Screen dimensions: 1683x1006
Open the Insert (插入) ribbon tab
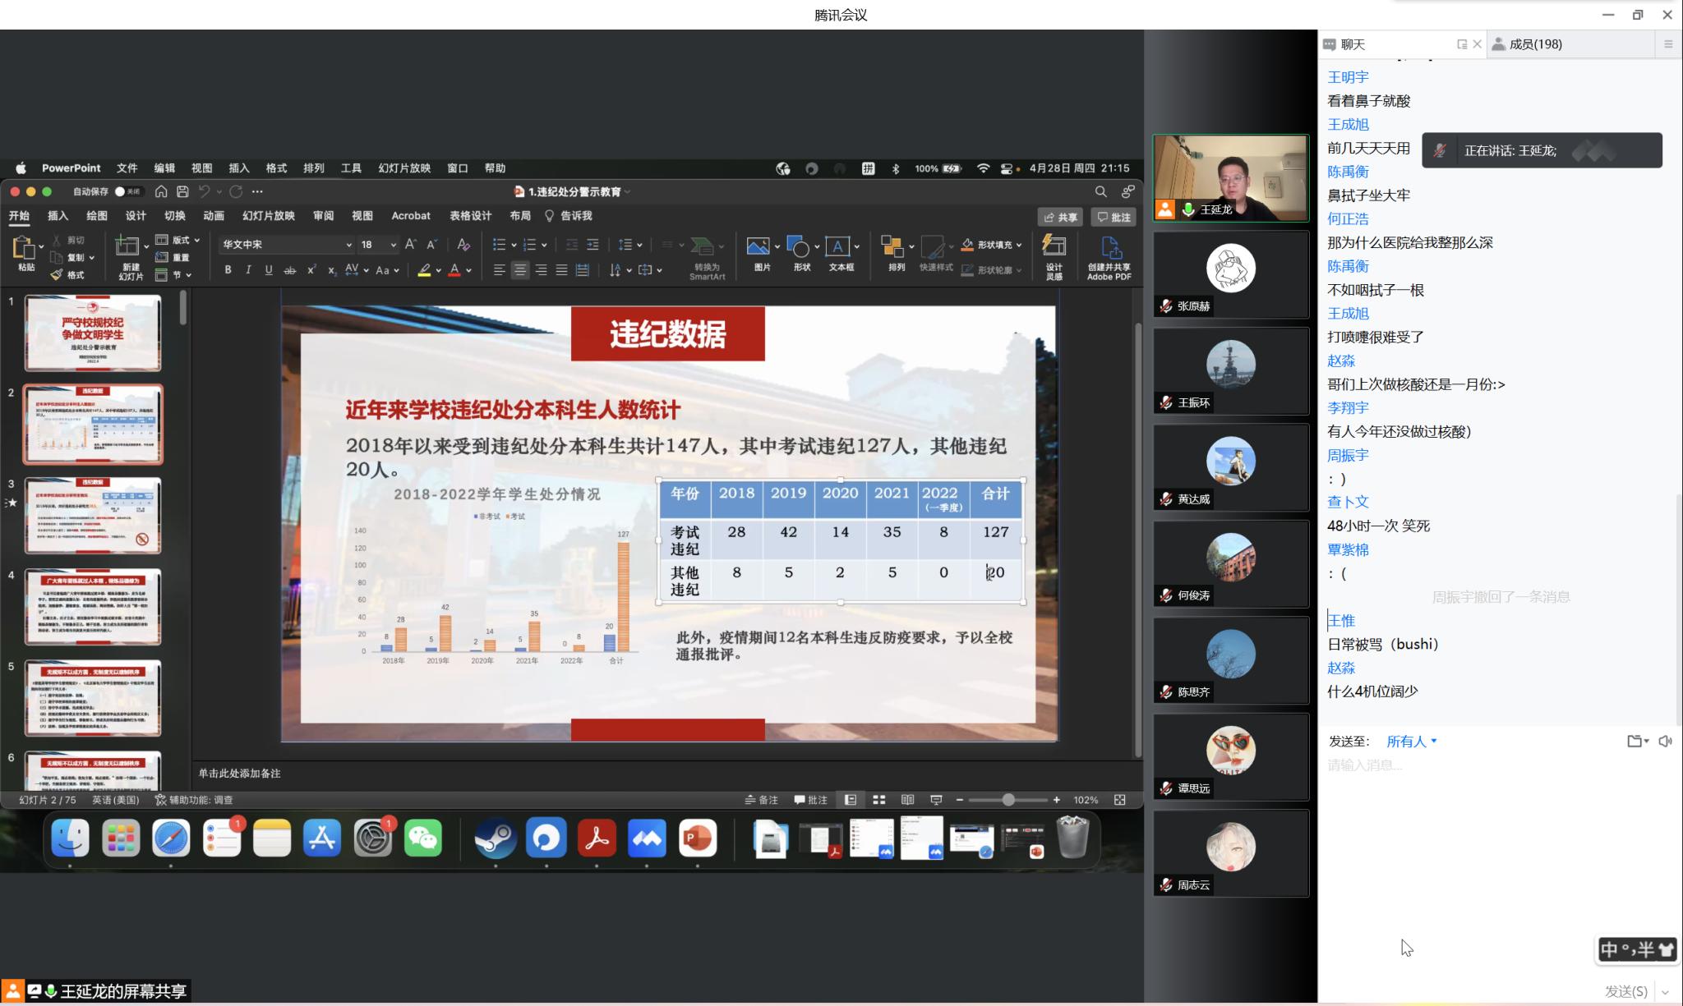pos(58,216)
